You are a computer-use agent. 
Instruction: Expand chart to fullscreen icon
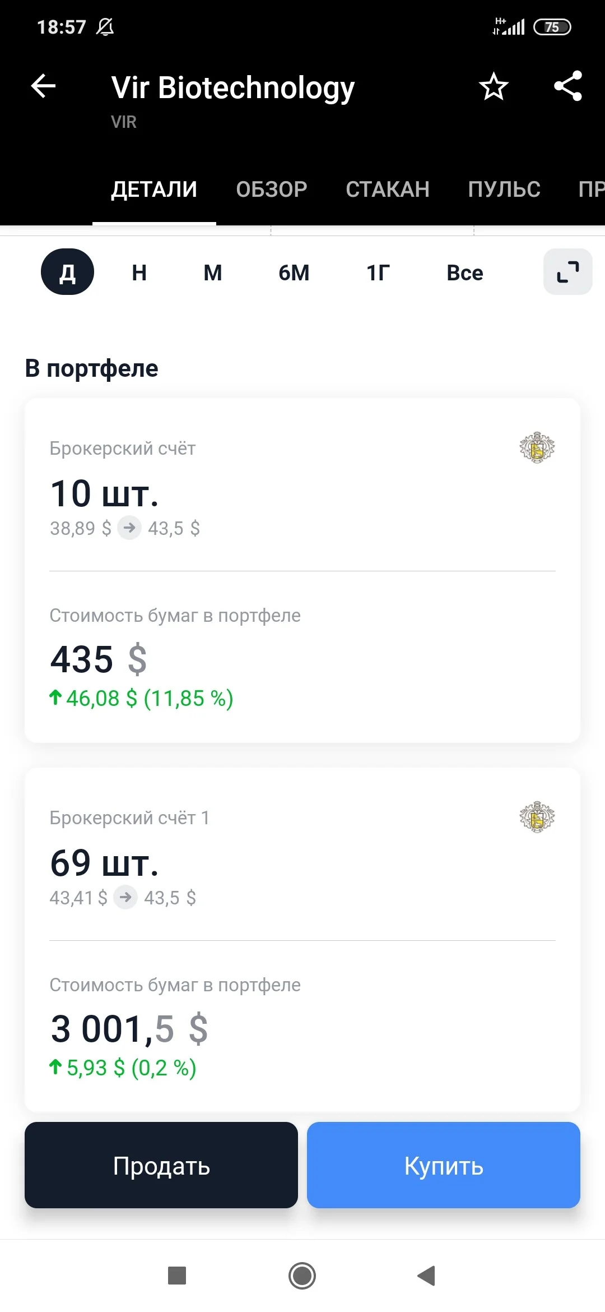pyautogui.click(x=567, y=271)
